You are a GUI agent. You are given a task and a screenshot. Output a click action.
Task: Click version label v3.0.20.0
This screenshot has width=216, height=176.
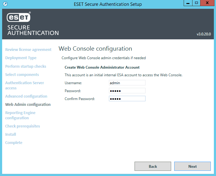tap(204, 34)
